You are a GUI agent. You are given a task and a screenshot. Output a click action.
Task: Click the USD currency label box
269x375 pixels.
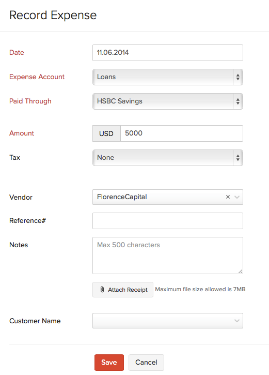click(x=106, y=133)
